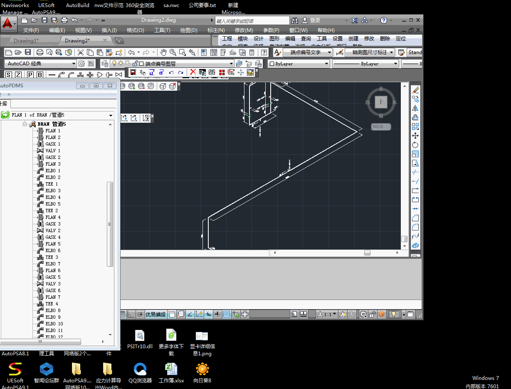Open the AutoCAD application menu button
Screen dimensions: 511x389
pyautogui.click(x=9, y=24)
